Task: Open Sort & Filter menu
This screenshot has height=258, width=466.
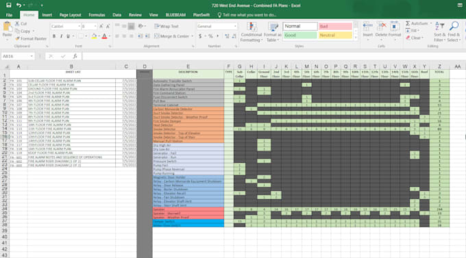Action: (439, 31)
